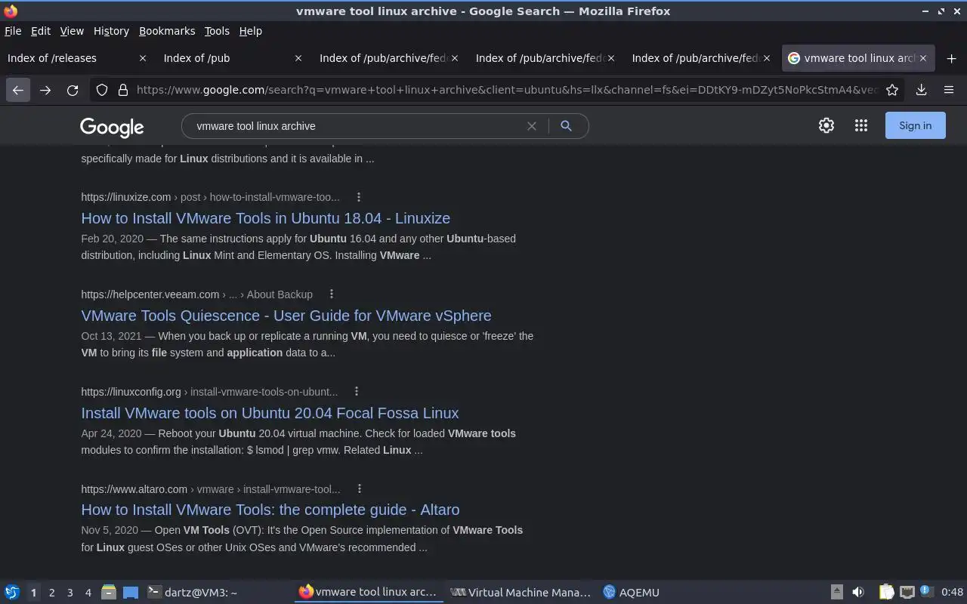Open the Tools menu
Image resolution: width=967 pixels, height=604 pixels.
[217, 31]
